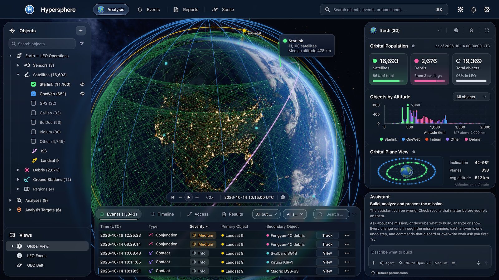
Task: Switch to the Timeline tab
Action: click(x=162, y=214)
